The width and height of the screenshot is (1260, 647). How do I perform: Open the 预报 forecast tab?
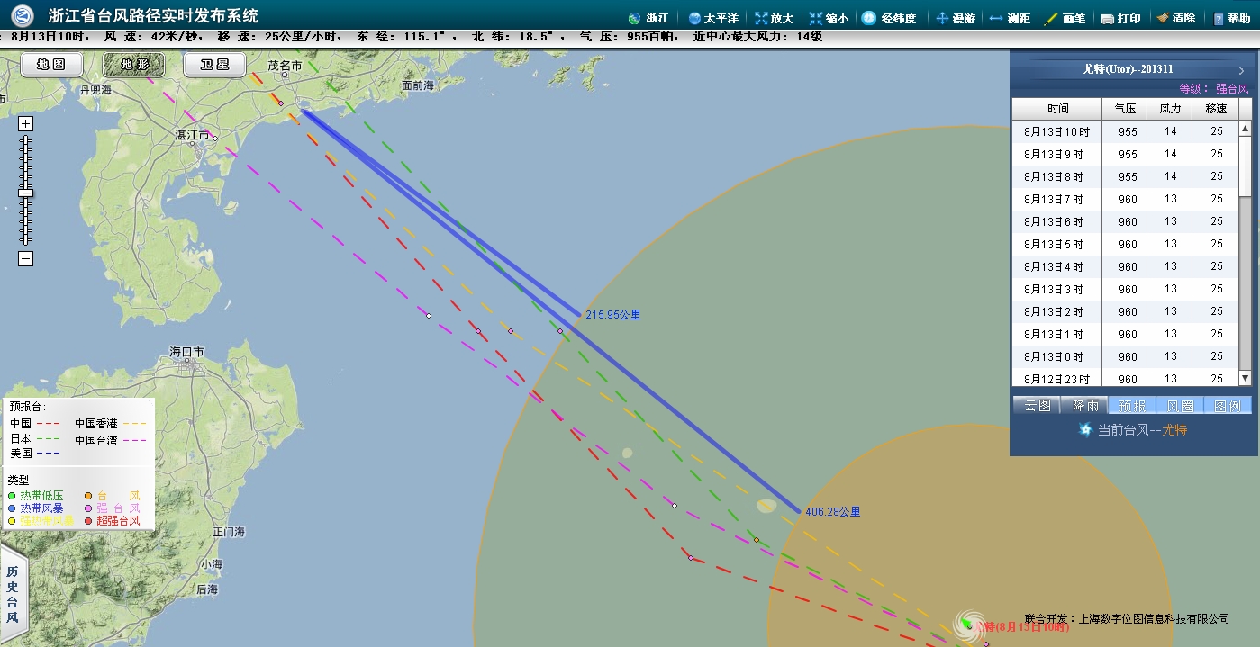[1131, 406]
